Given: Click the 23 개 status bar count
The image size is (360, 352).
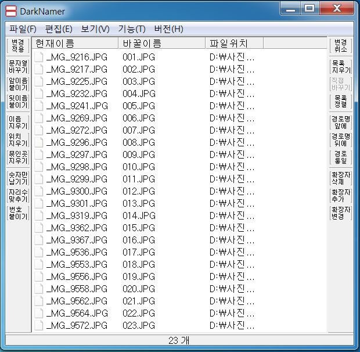Looking at the screenshot, I should point(179,340).
